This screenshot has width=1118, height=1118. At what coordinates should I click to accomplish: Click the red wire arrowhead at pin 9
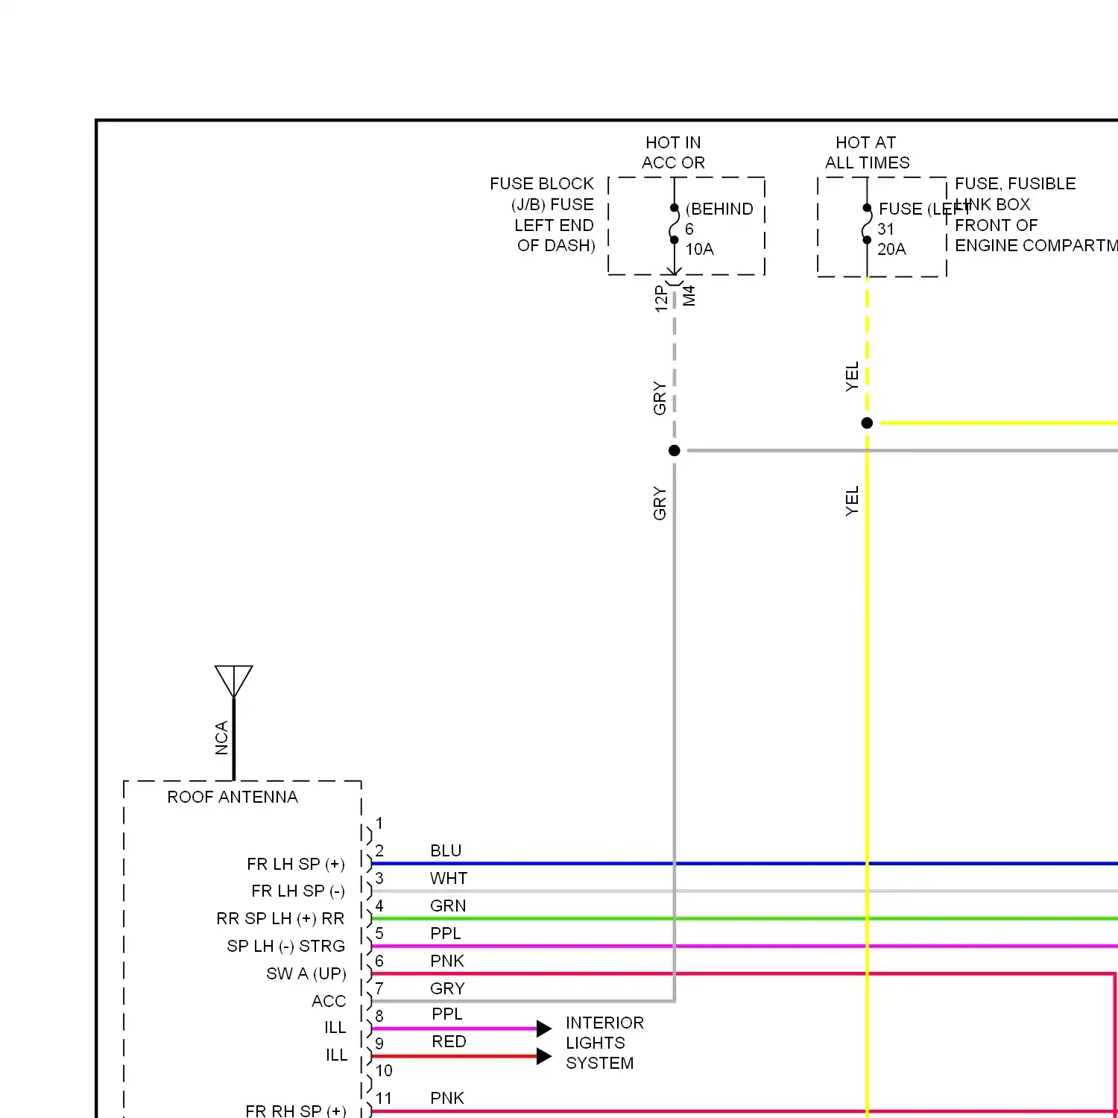tap(544, 1056)
